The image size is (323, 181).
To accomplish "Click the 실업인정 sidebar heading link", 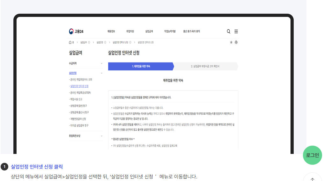I will click(x=73, y=73).
